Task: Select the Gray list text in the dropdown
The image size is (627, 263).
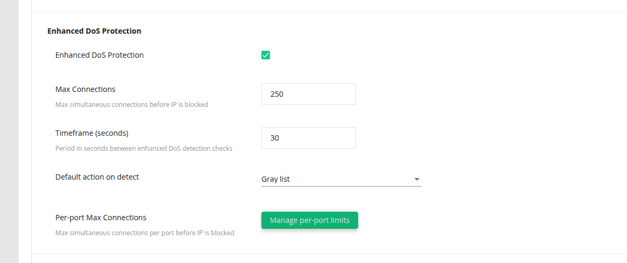Action: click(276, 179)
